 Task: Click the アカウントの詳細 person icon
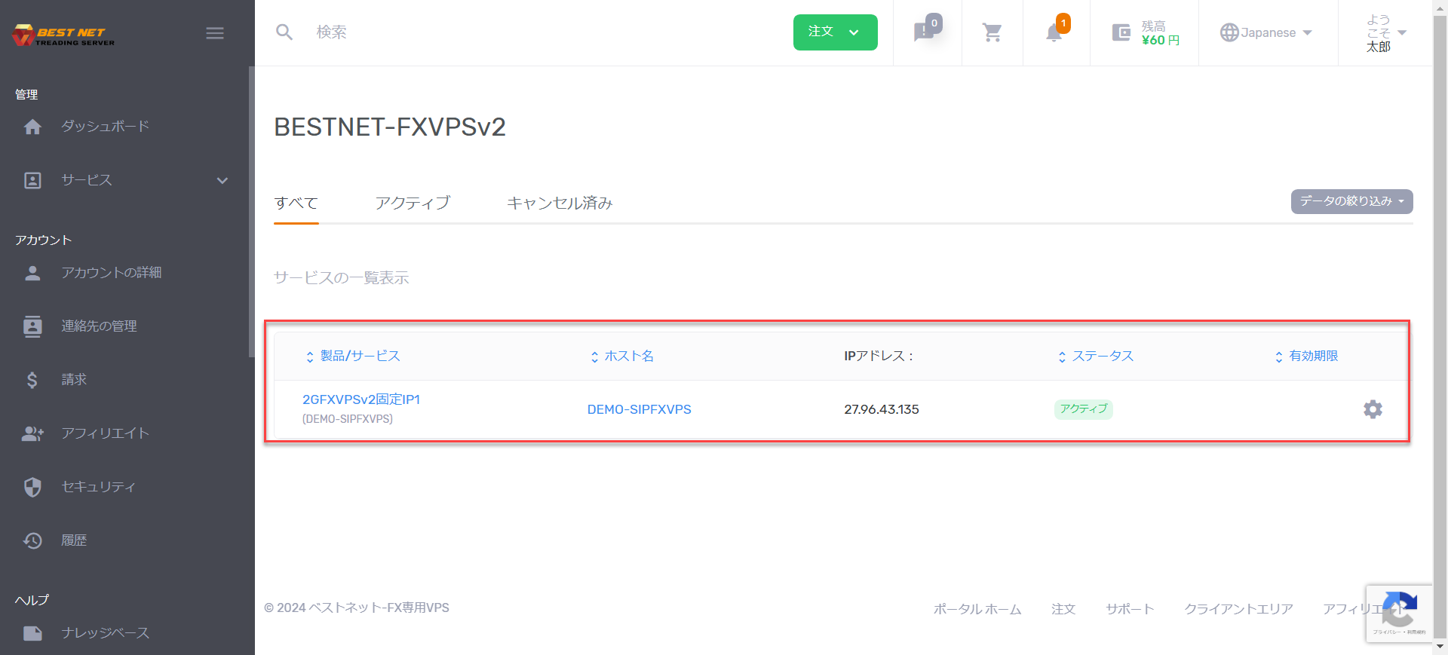pyautogui.click(x=32, y=273)
